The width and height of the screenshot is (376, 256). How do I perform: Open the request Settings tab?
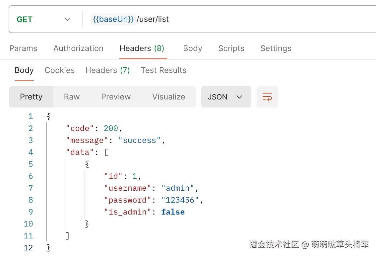click(276, 48)
